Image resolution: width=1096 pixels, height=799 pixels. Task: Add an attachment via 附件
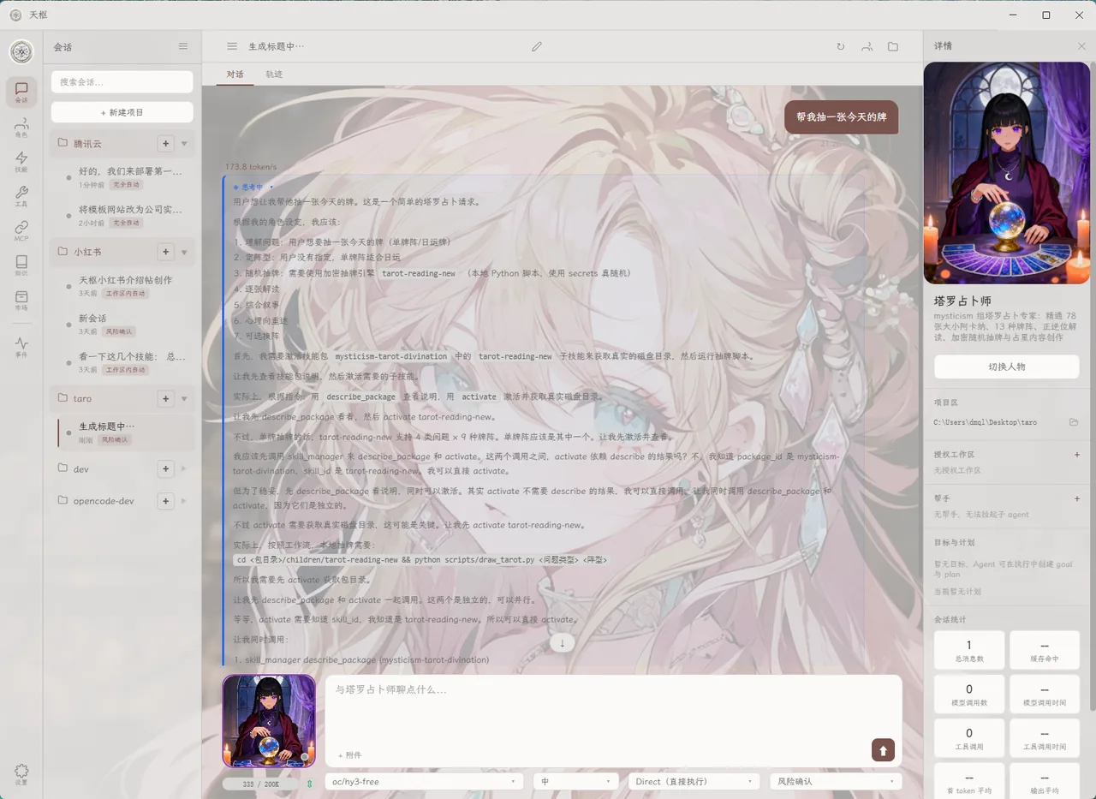(349, 755)
